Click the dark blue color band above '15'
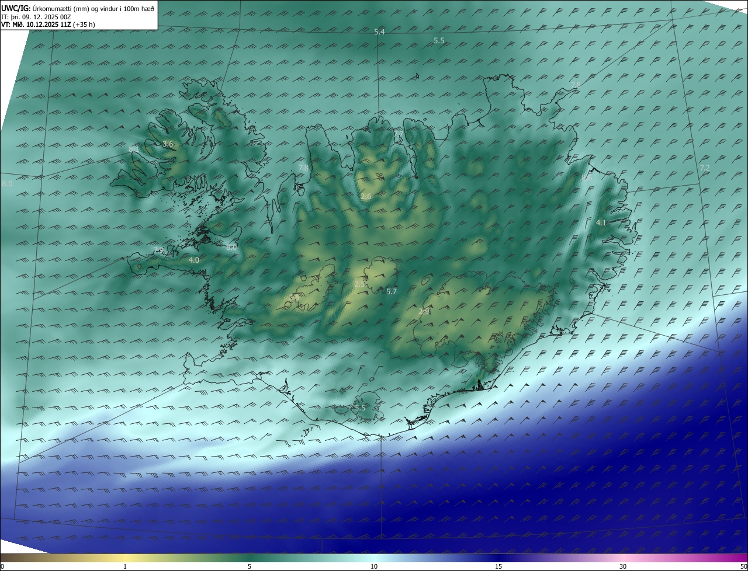Viewport: 748px width, 571px height. click(x=498, y=558)
